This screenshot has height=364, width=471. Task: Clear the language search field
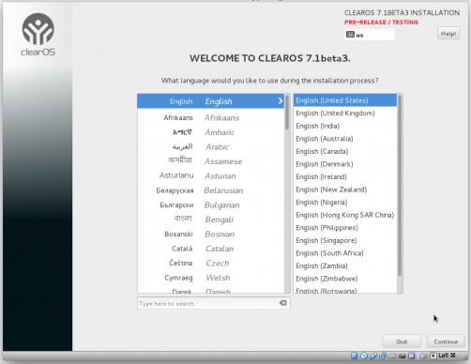(282, 303)
